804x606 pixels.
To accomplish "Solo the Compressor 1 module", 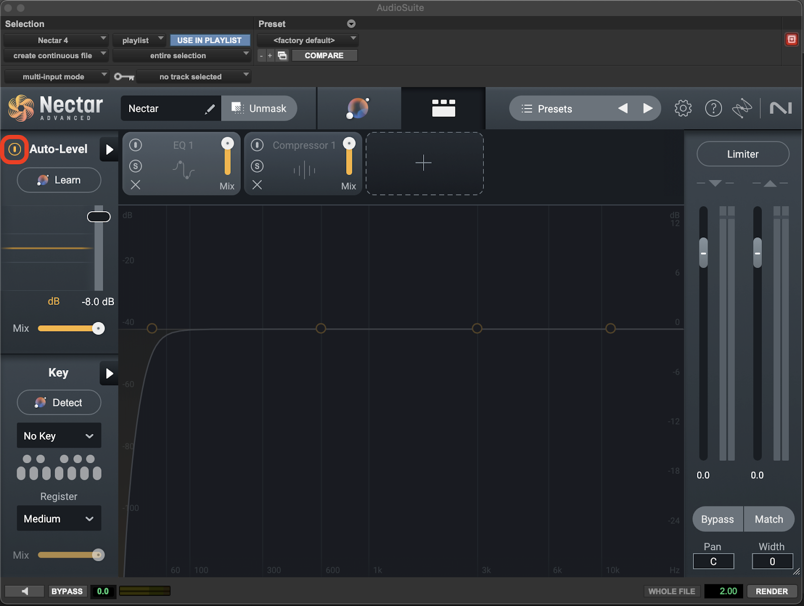I will [257, 166].
